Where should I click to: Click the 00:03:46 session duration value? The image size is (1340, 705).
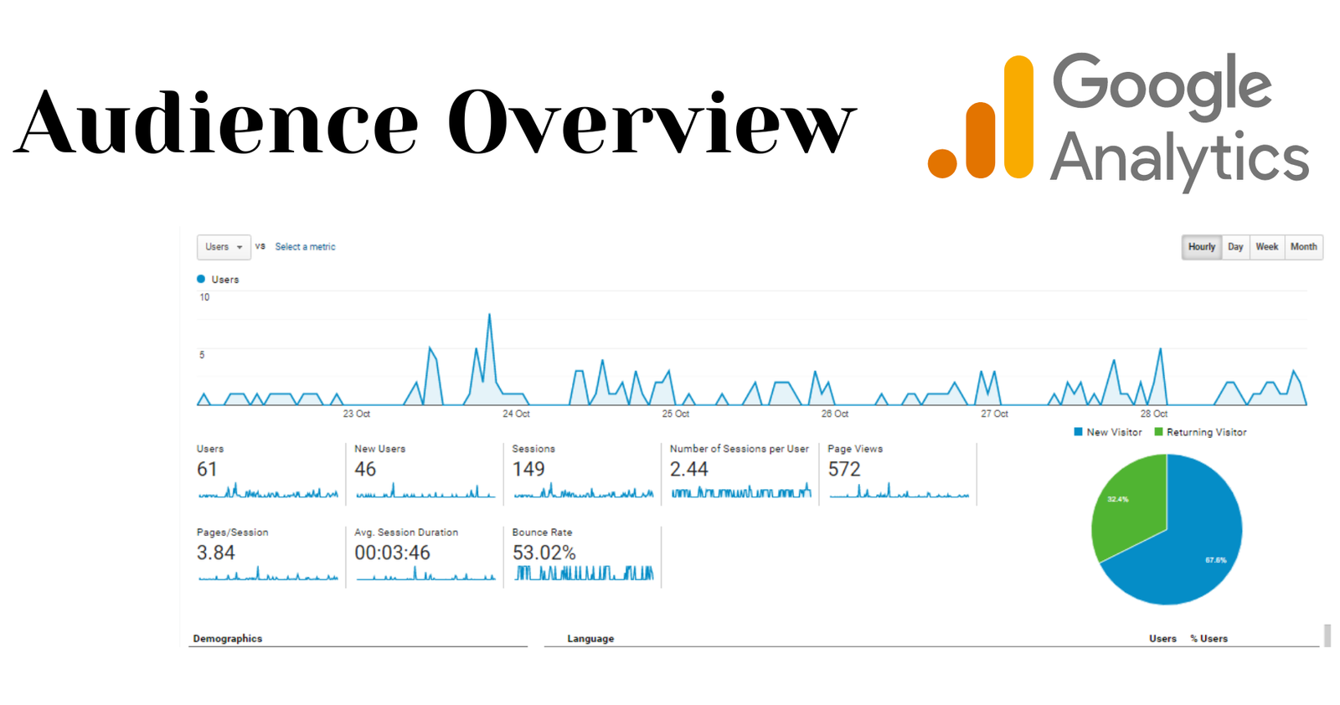point(392,553)
